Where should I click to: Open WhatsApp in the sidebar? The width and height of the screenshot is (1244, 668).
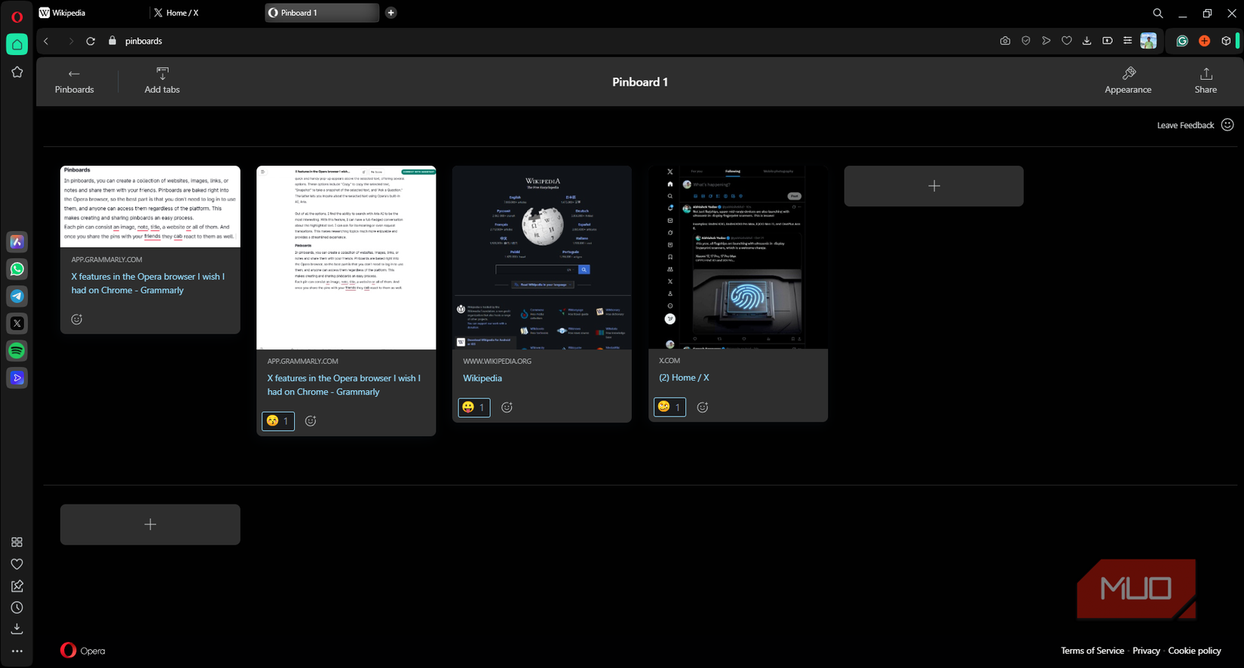click(17, 269)
